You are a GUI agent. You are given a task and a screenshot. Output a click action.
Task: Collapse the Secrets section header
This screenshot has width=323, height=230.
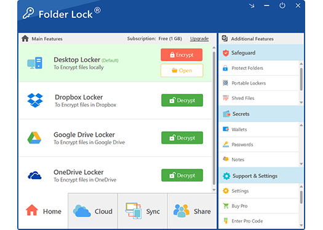pyautogui.click(x=261, y=113)
